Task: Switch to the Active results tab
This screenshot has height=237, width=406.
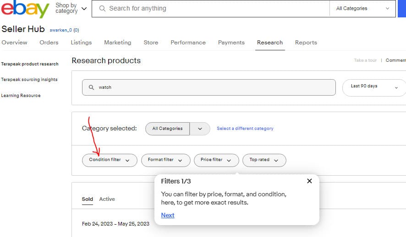Action: (x=107, y=199)
